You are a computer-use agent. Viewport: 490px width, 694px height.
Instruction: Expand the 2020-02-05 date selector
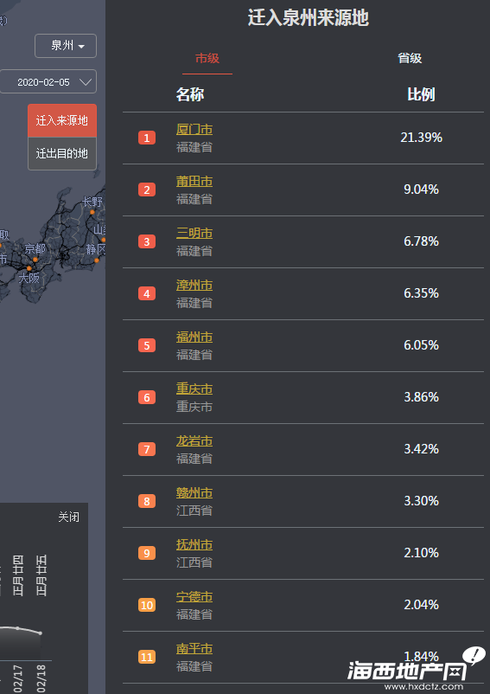(x=48, y=82)
